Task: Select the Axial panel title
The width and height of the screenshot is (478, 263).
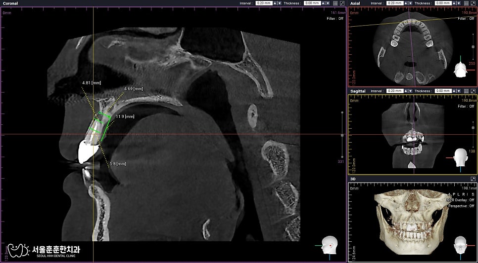Action: (x=355, y=3)
